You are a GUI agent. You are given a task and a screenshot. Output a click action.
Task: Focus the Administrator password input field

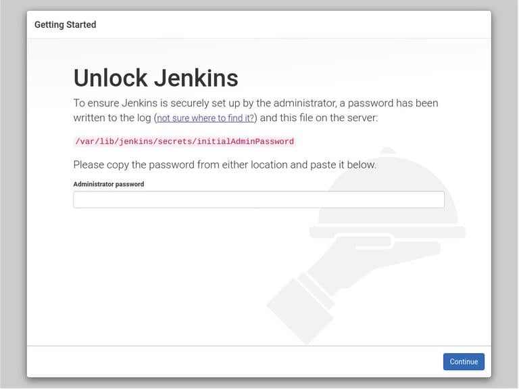[259, 200]
